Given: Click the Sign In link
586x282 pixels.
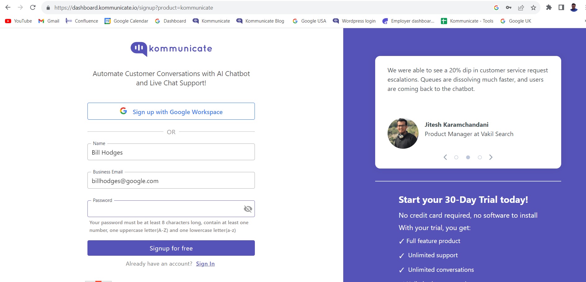Looking at the screenshot, I should click(205, 263).
